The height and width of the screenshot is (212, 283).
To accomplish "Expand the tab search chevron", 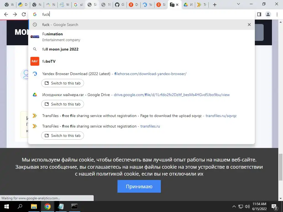I will 239,4.
